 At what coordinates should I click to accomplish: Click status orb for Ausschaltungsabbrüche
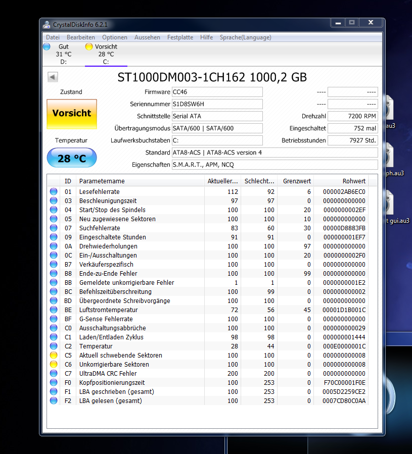(54, 328)
